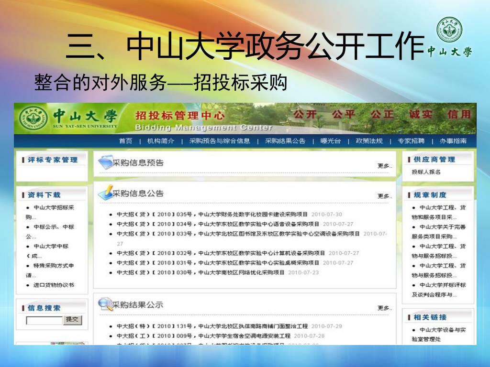Click the 资料下载 panel heading
490x367 pixels.
click(44, 195)
